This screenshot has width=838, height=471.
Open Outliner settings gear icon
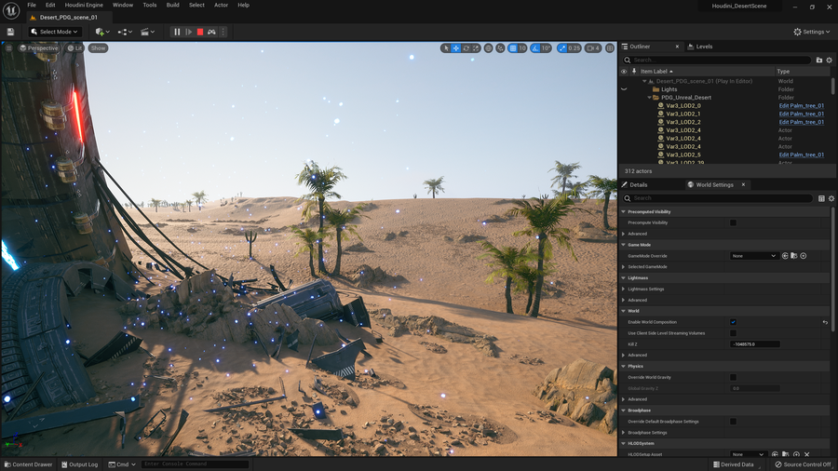point(829,60)
